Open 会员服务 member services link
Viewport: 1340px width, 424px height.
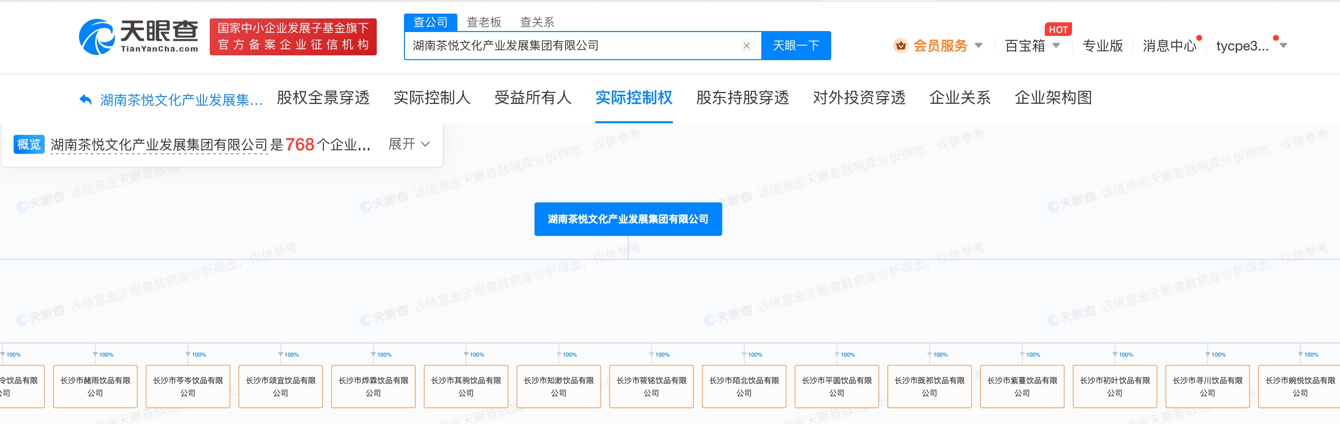[x=940, y=46]
